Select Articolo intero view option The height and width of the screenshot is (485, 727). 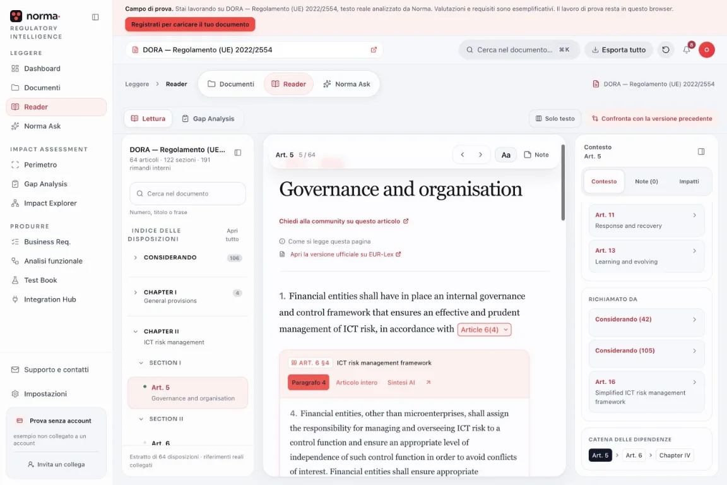[357, 383]
